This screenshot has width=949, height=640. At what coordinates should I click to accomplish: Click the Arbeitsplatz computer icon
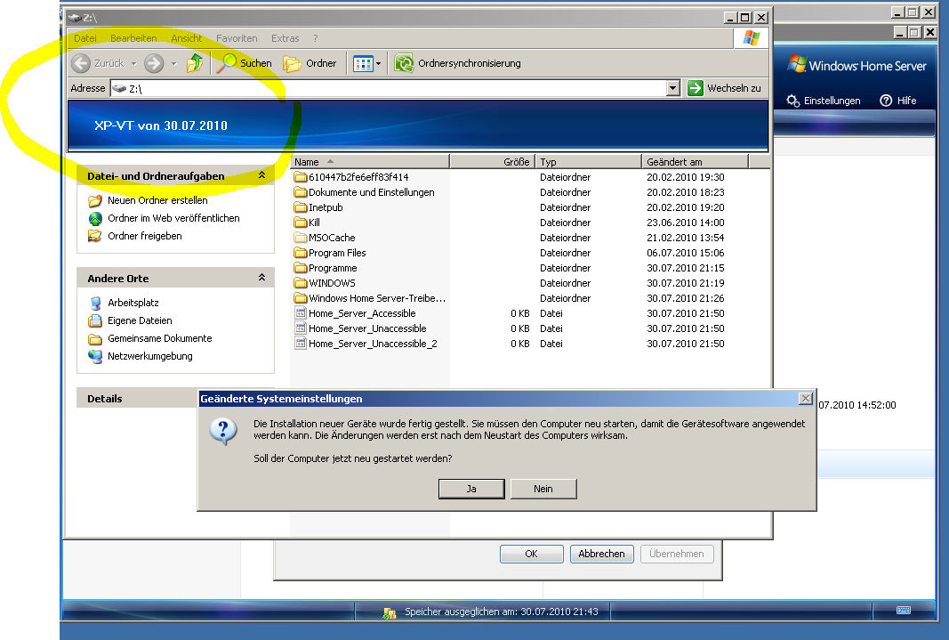click(95, 303)
